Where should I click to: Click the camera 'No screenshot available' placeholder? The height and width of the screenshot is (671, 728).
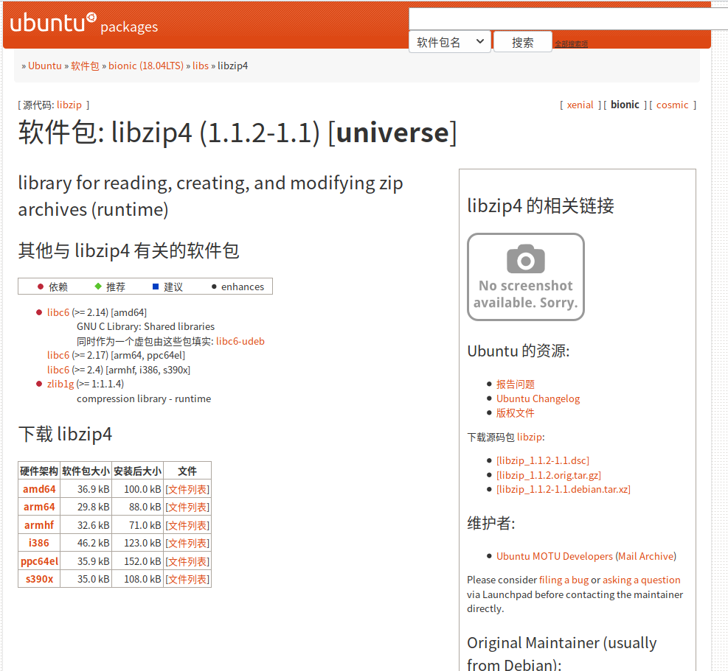coord(525,276)
